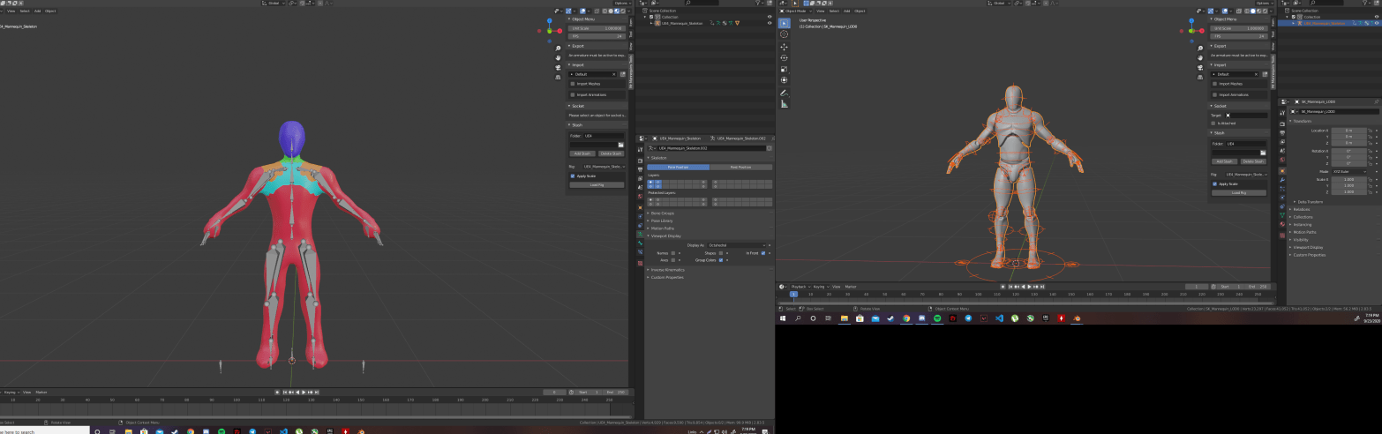Disable Apply Scale checkbox in right panel
This screenshot has width=1382, height=434.
click(1215, 183)
